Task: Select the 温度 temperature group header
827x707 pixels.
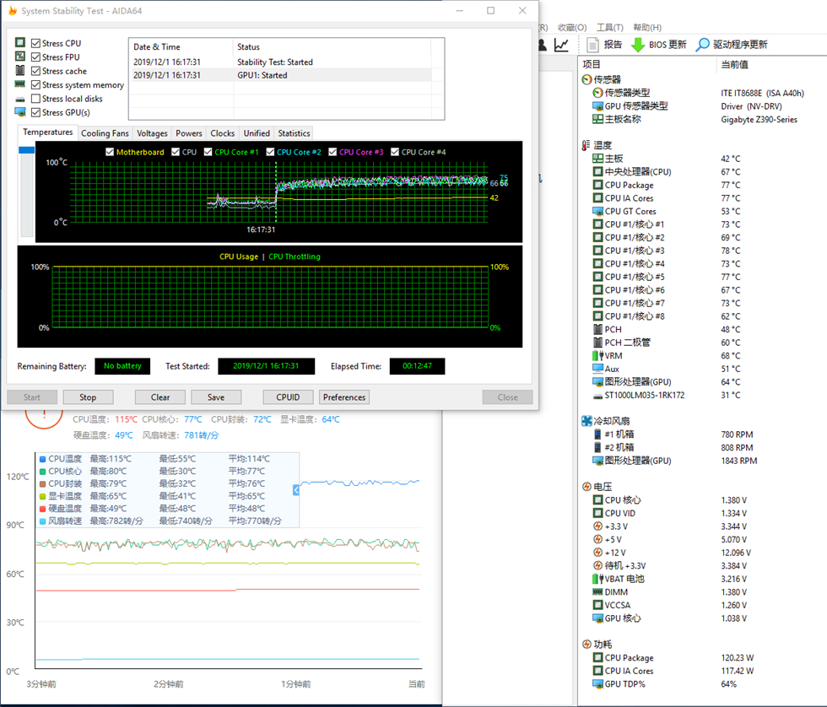Action: pos(603,145)
